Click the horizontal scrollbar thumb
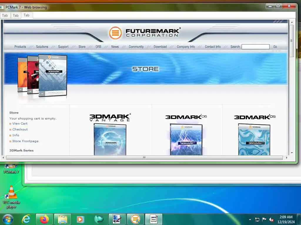 pos(144,158)
